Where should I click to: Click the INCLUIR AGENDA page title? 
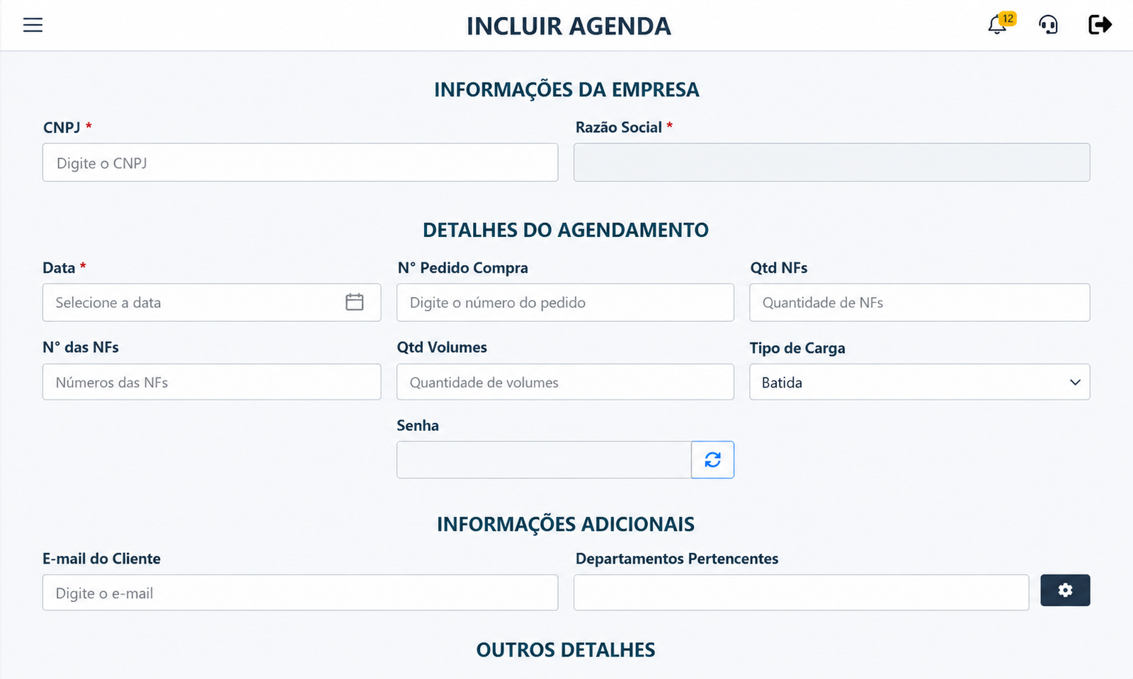click(569, 26)
